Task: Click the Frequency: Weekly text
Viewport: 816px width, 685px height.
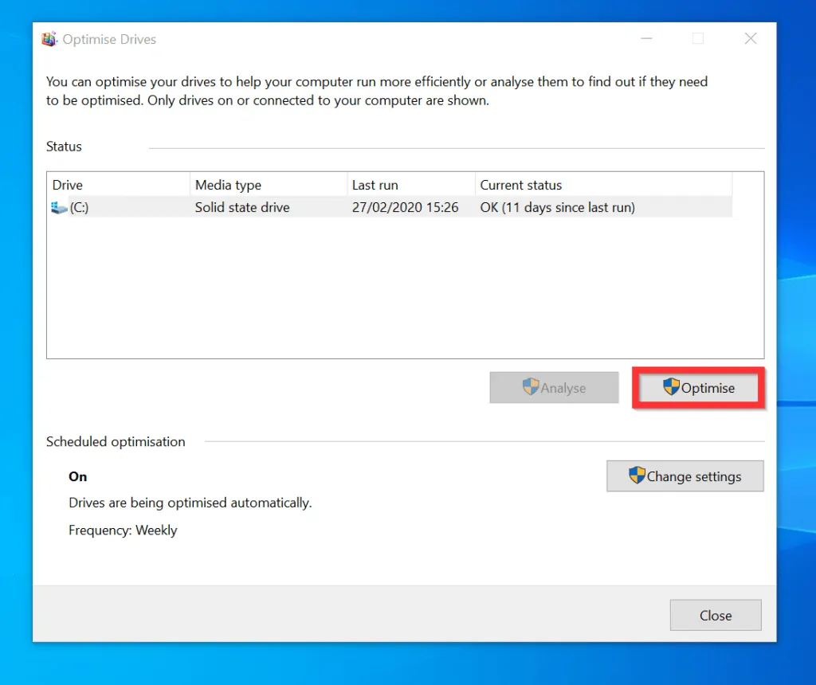Action: coord(123,530)
